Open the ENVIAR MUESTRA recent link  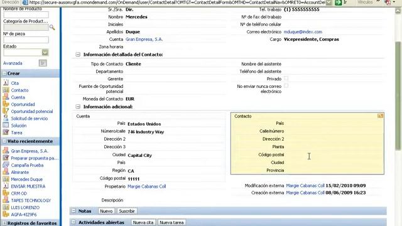click(x=28, y=186)
